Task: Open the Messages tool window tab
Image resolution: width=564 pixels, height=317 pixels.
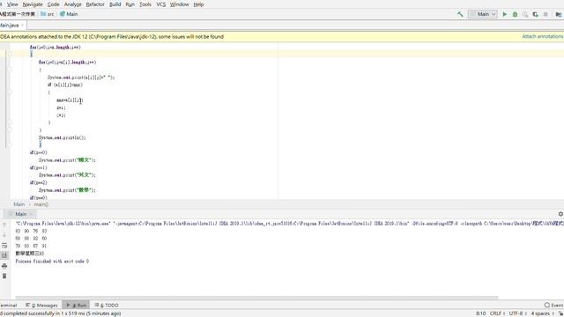Action: pos(41,306)
